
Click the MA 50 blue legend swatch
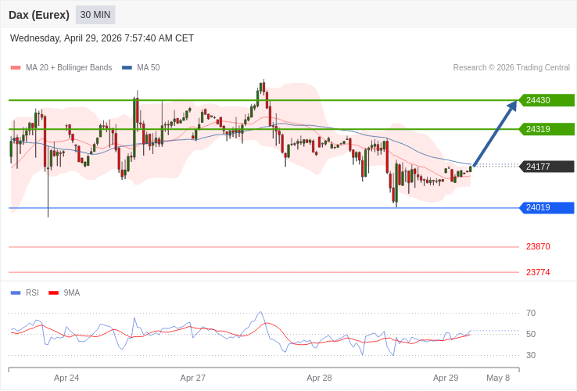127,68
